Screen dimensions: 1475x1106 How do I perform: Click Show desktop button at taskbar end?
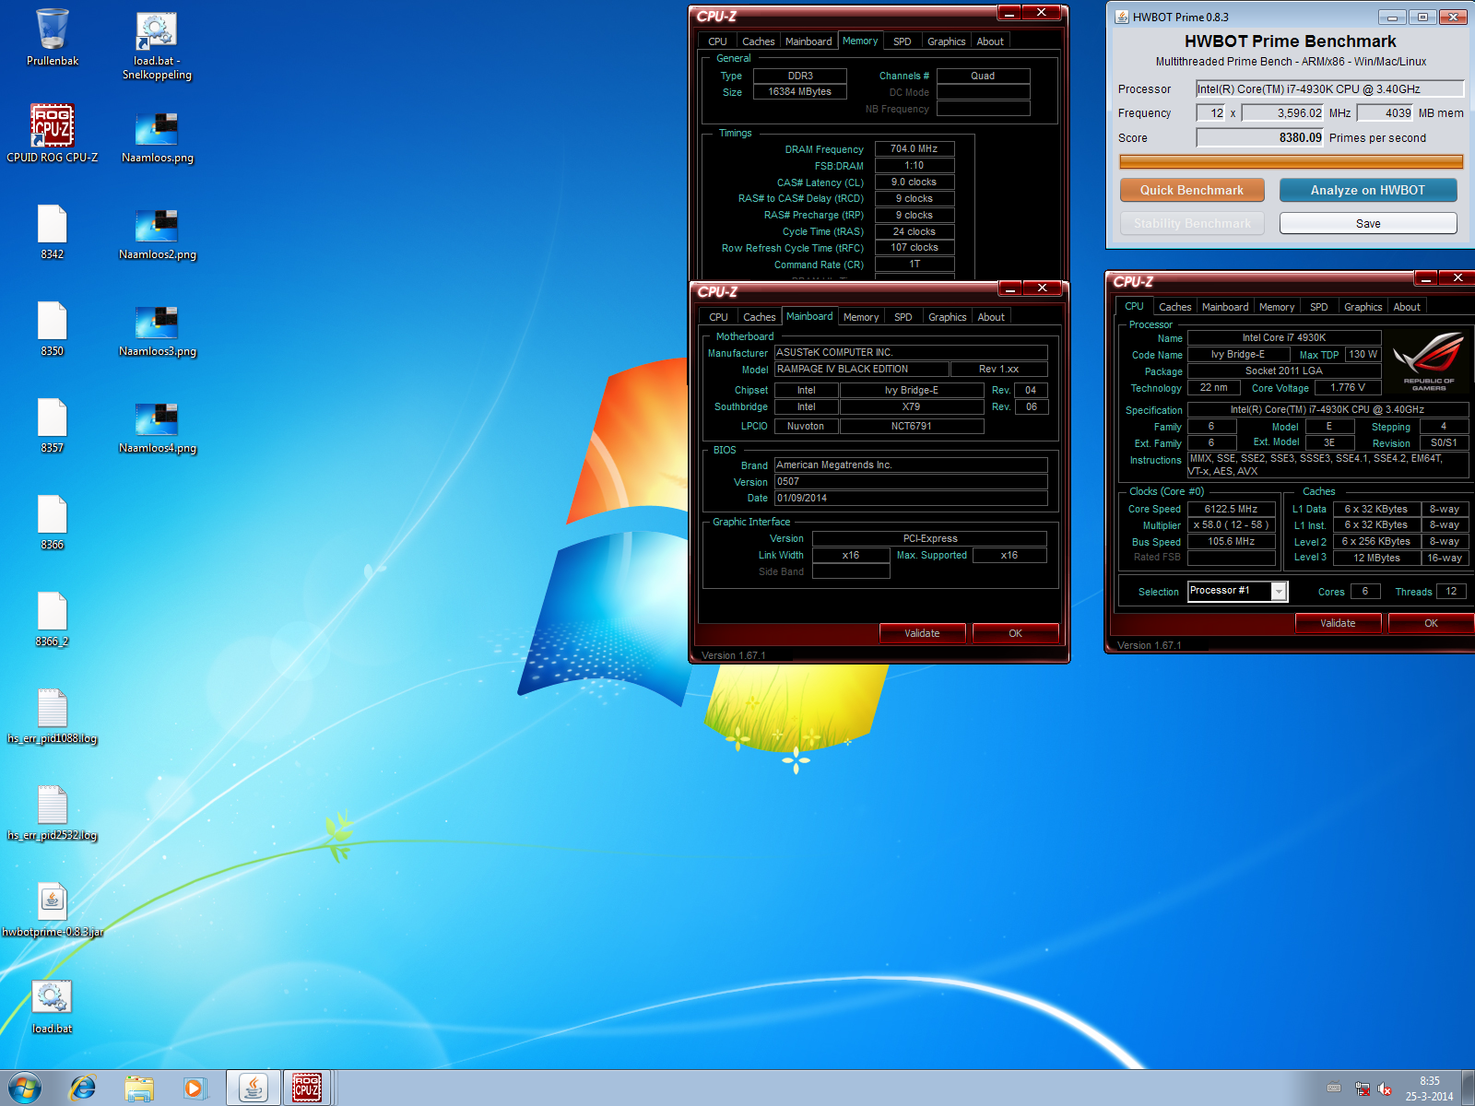click(1468, 1088)
